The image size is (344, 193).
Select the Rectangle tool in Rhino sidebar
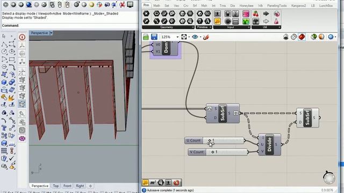[12, 60]
